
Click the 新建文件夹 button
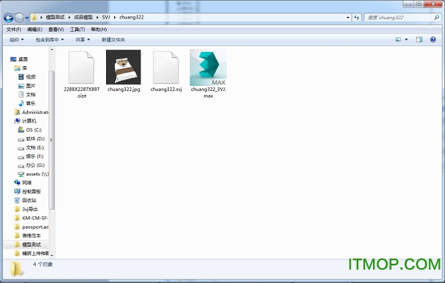[113, 40]
